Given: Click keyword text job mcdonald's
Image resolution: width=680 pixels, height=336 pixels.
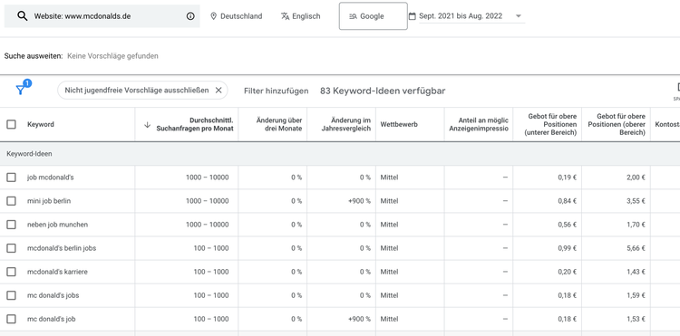Looking at the screenshot, I should pyautogui.click(x=50, y=178).
